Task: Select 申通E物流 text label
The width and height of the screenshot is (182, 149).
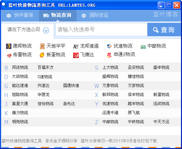Action: pos(125,54)
